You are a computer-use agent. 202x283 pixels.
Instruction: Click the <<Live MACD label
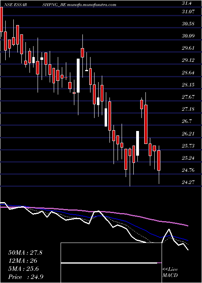tap(170, 272)
